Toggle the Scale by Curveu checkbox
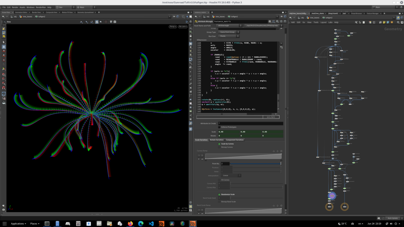Screen dimensions: 404x227 [219, 144]
